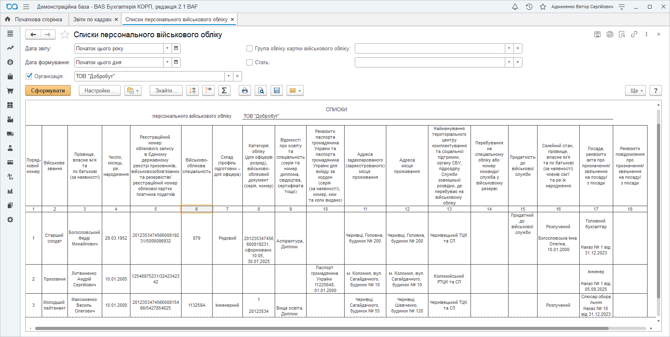Viewport: 670px width, 337px height.
Task: Enable the Стать checkbox
Action: [250, 63]
